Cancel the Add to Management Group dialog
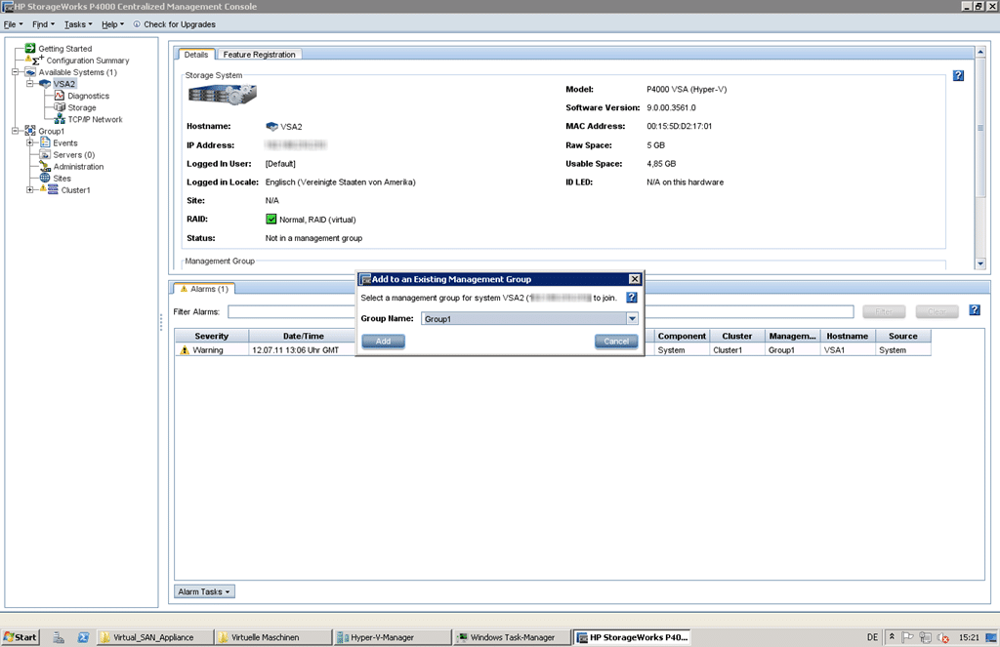This screenshot has width=1000, height=647. click(616, 341)
